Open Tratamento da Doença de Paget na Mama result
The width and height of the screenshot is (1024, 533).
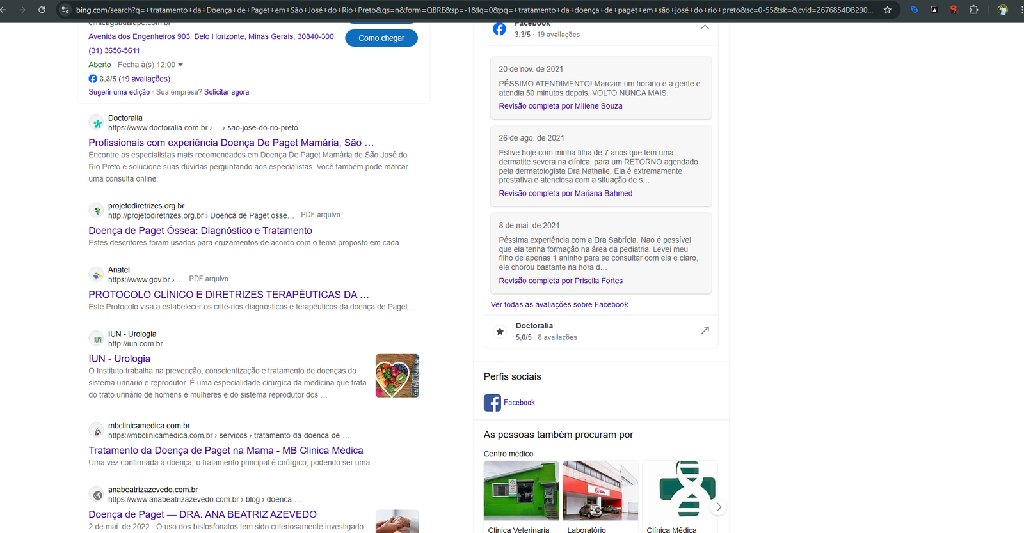click(x=226, y=451)
